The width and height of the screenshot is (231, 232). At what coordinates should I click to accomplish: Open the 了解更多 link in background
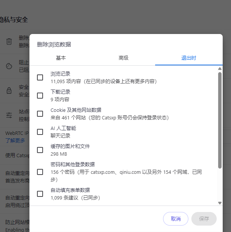[15, 141]
